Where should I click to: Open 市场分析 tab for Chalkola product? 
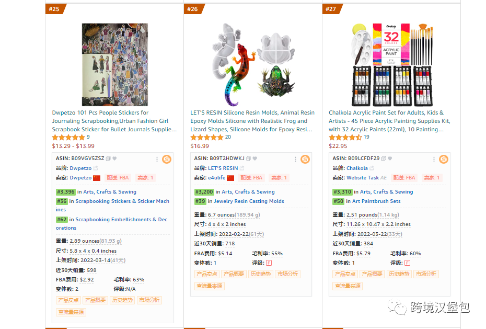coord(426,274)
